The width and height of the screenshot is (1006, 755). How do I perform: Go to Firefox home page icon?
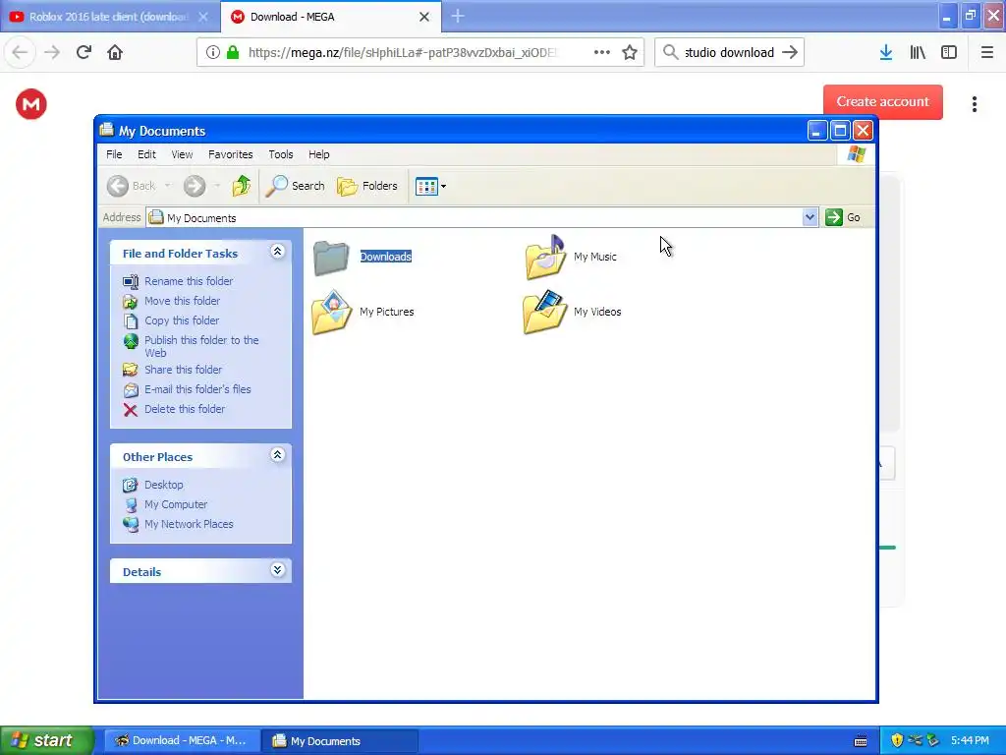tap(115, 52)
